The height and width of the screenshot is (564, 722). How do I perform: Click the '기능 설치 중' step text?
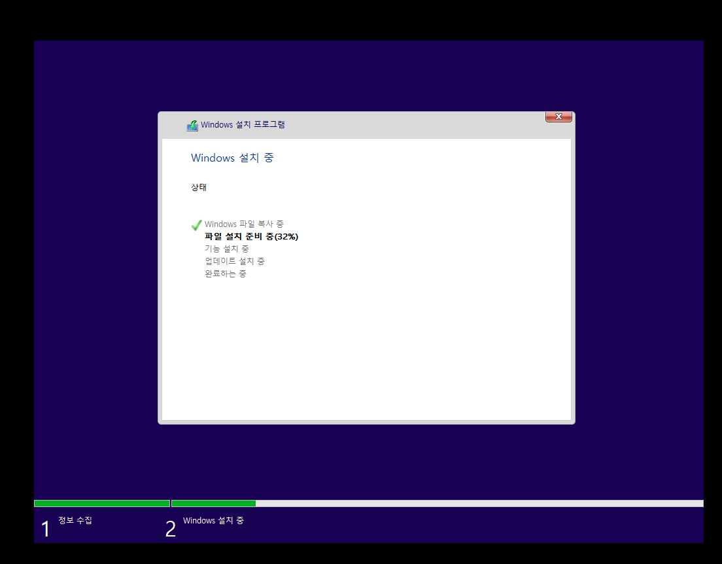tap(226, 249)
